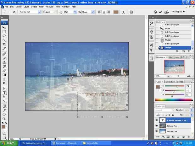The height and width of the screenshot is (146, 195).
Task: Select the Horizontal Type tool
Action: tap(4, 93)
